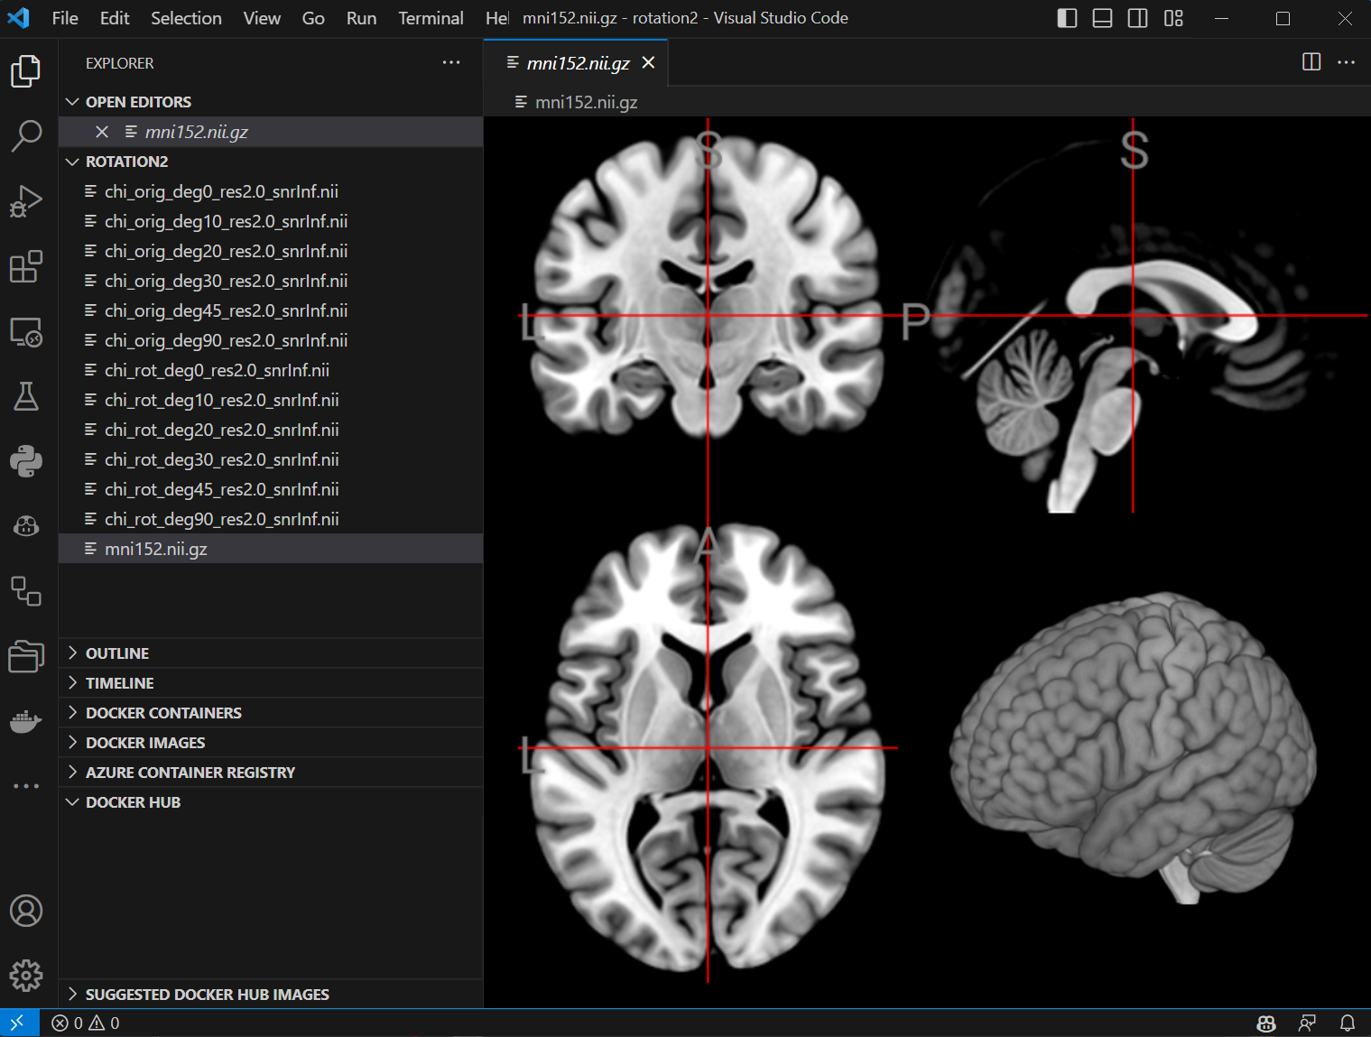Open the Extensions view
Image resolution: width=1371 pixels, height=1037 pixels.
(26, 266)
